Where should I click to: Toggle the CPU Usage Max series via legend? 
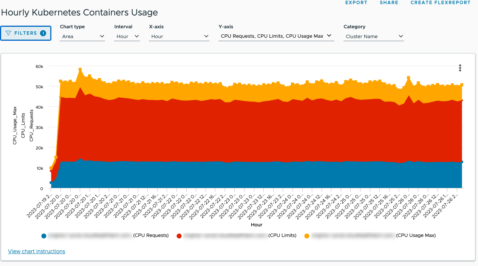tap(307, 235)
